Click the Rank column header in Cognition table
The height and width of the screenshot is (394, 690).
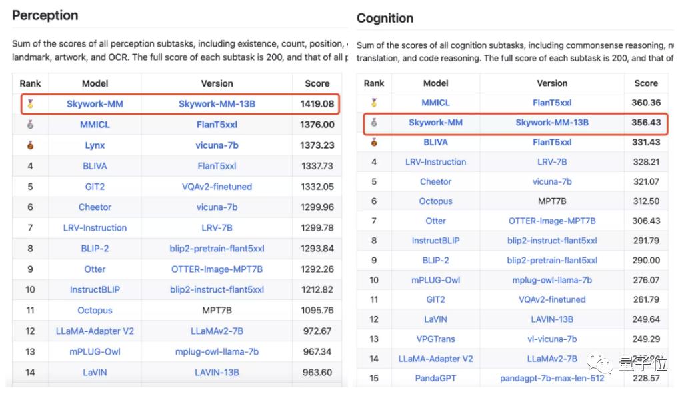click(x=374, y=83)
